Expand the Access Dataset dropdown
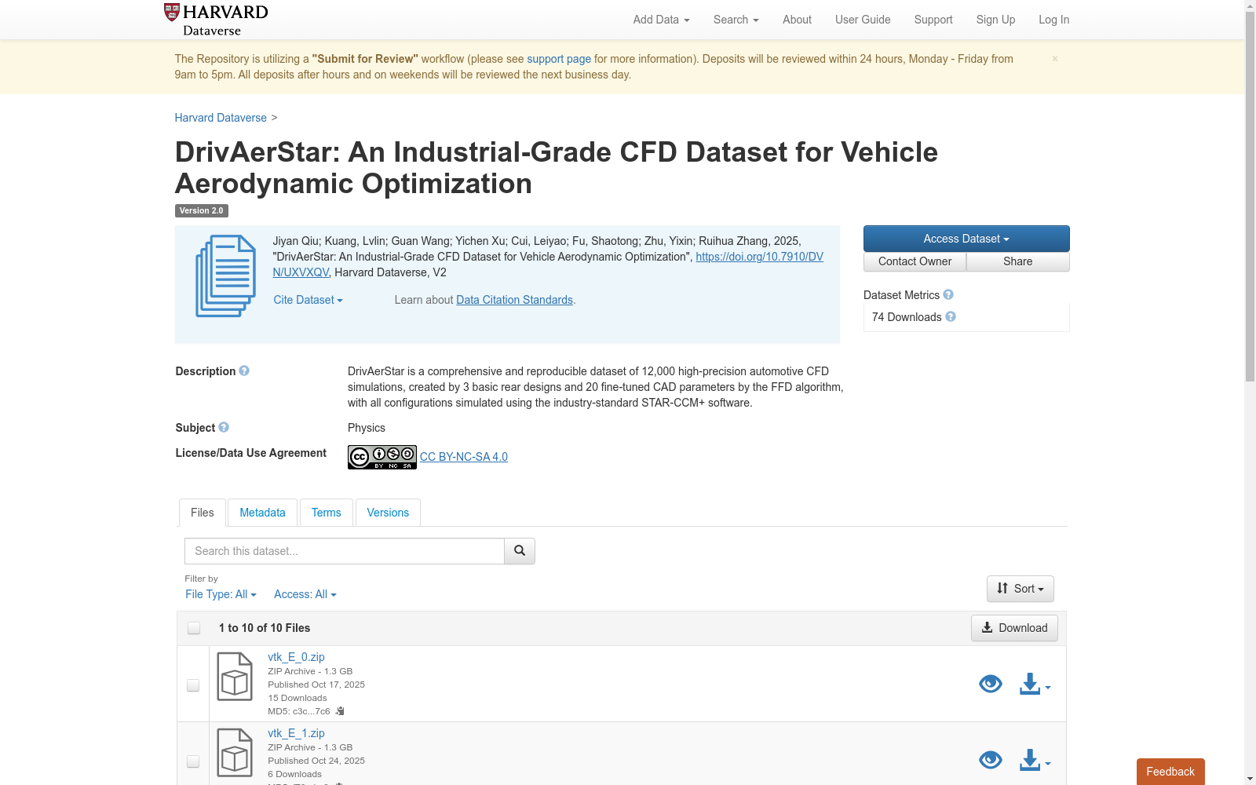Screen dimensions: 1256x785 tap(966, 239)
